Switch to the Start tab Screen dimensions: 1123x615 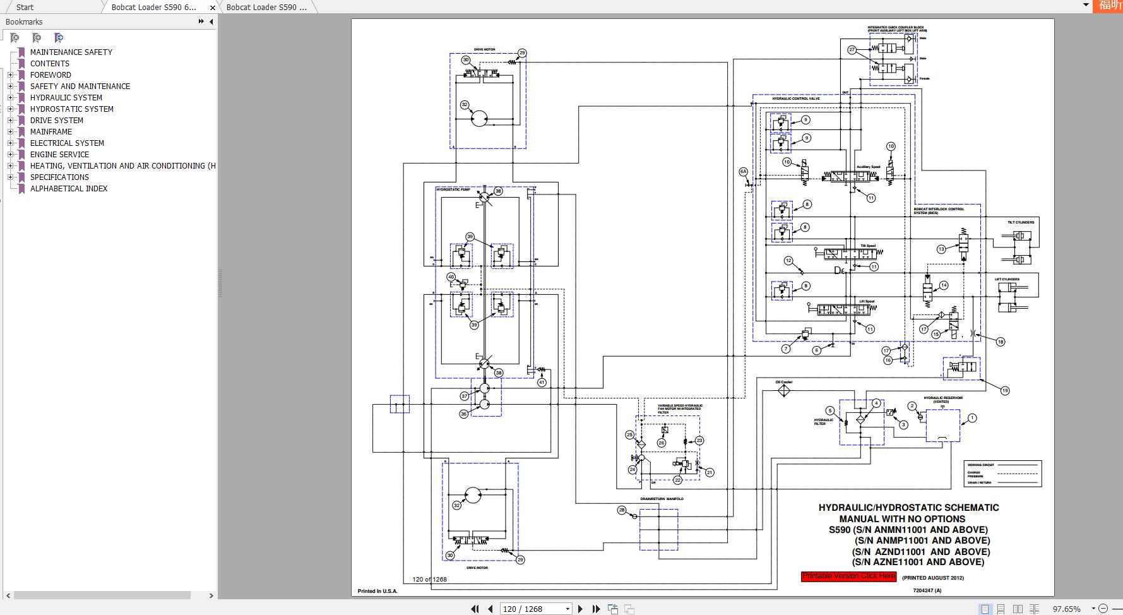coord(25,7)
